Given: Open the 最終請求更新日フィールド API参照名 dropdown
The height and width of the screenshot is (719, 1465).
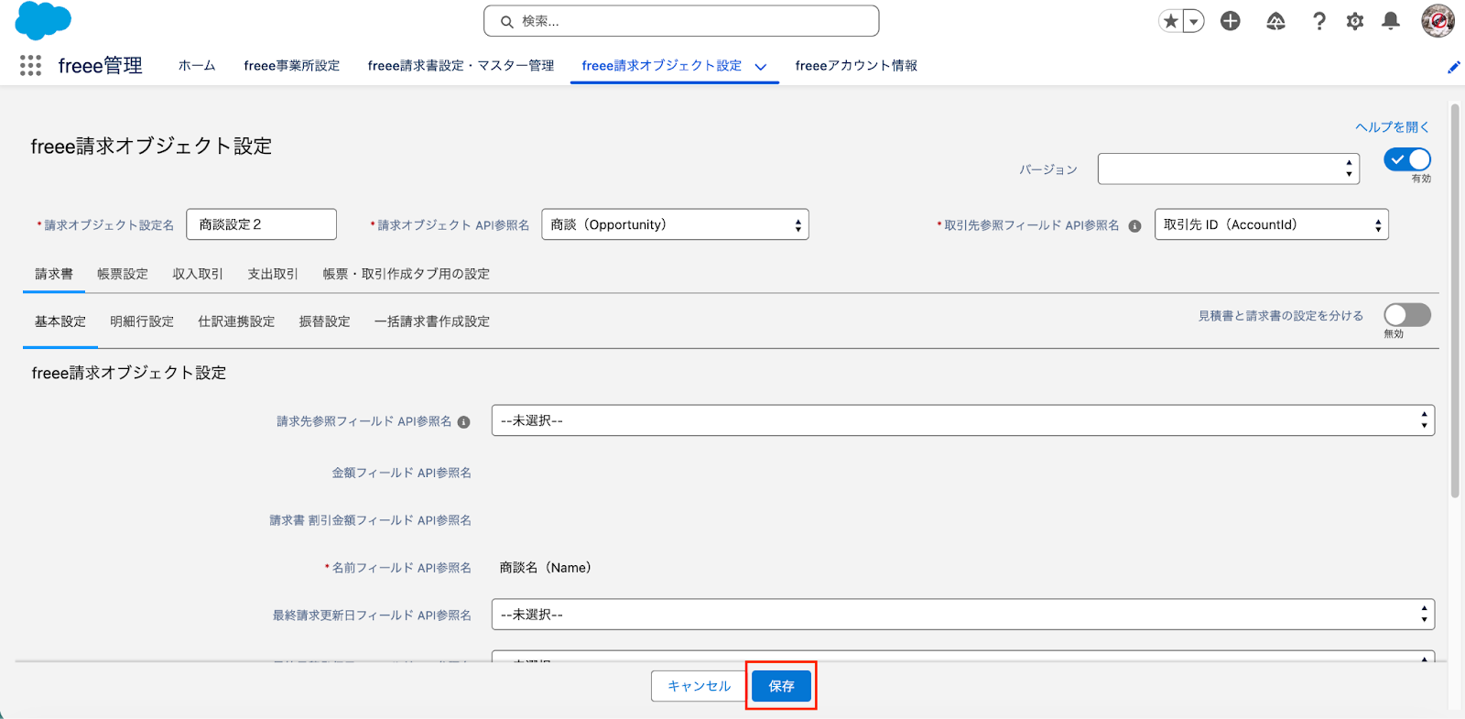Looking at the screenshot, I should (x=963, y=615).
